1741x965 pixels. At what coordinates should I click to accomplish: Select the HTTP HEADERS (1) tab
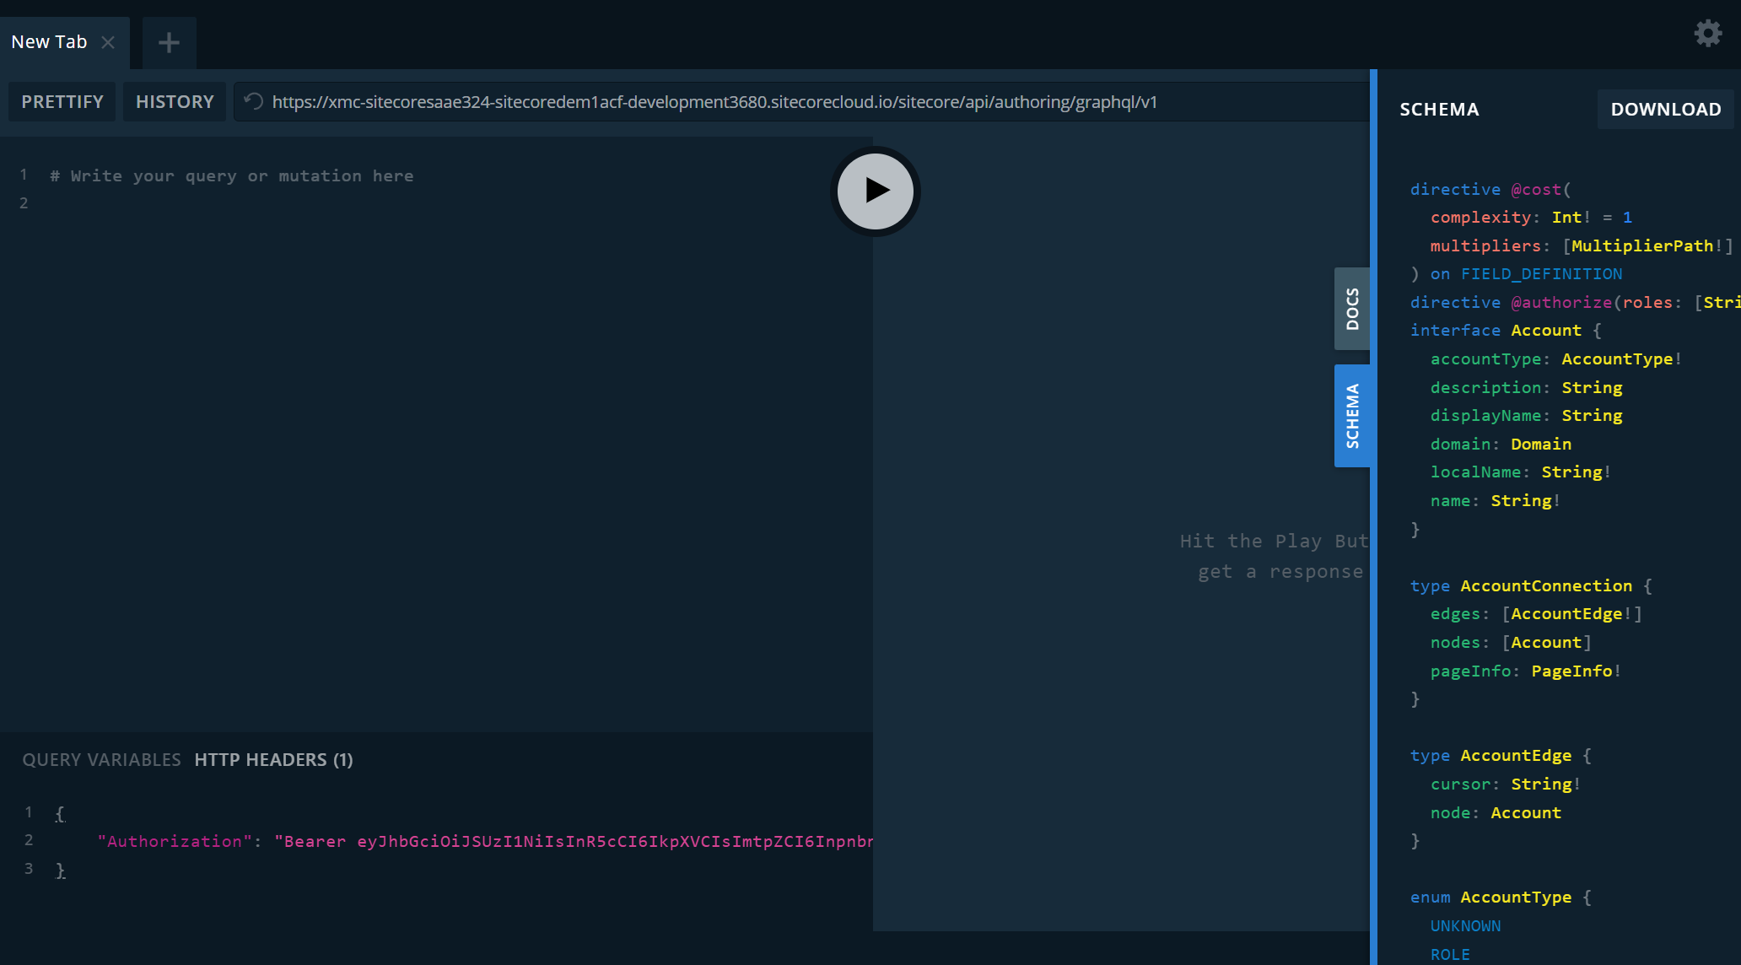273,760
